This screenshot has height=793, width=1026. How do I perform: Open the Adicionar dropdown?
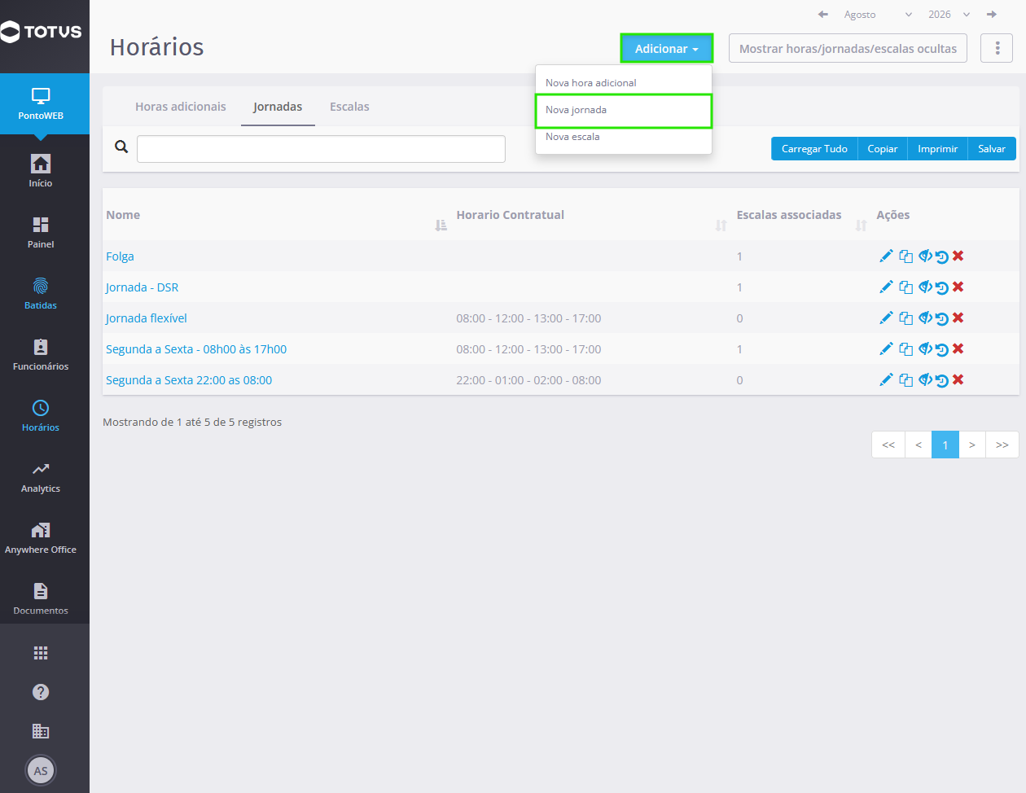tap(667, 49)
